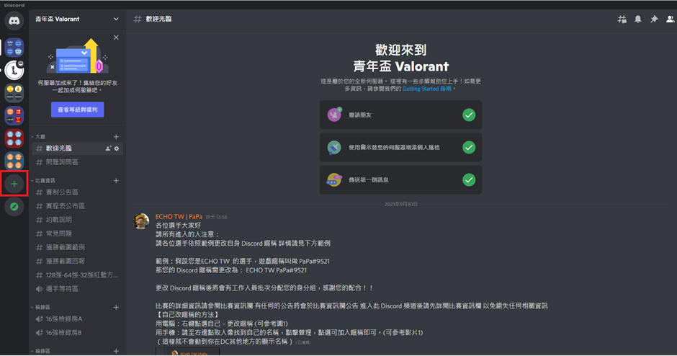Click the 傳送第一則訊息 checklist card
Viewport: 677px width, 356px height.
coord(400,179)
